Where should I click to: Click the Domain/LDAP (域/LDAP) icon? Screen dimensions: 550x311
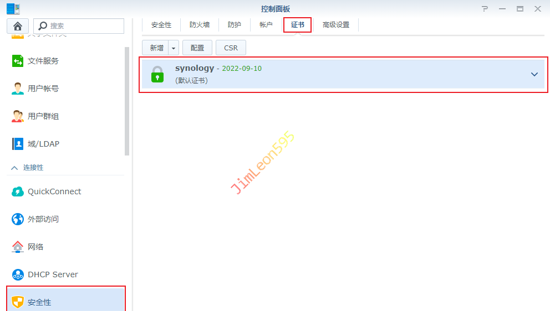(18, 144)
